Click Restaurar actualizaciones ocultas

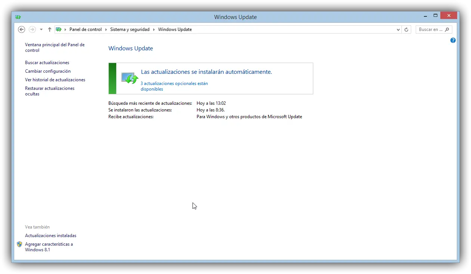[50, 91]
